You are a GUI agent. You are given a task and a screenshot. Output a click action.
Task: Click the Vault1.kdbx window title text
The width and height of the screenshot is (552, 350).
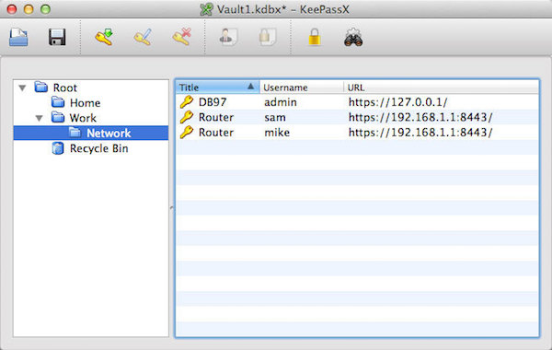[x=283, y=9]
